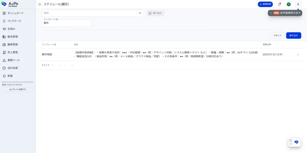Viewport: 307px width, 153px height.
Task: Go to last page pagination arrow
Action: (72, 65)
